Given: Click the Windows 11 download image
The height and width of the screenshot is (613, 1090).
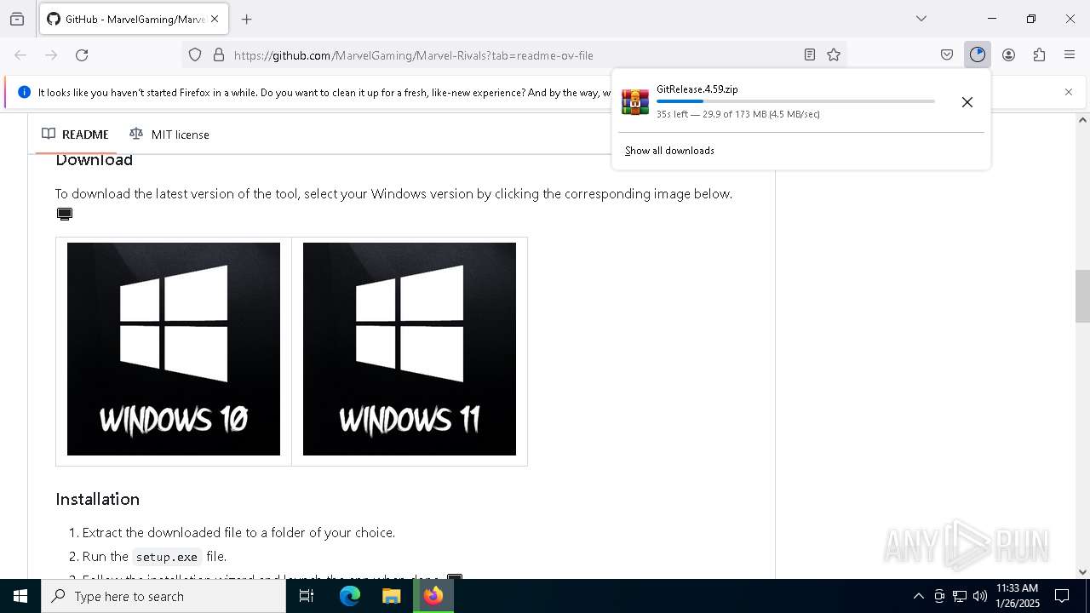Looking at the screenshot, I should [410, 349].
